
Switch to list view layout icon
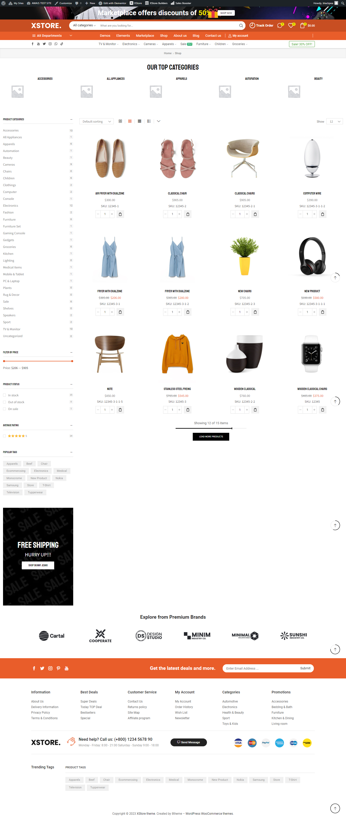pos(149,121)
